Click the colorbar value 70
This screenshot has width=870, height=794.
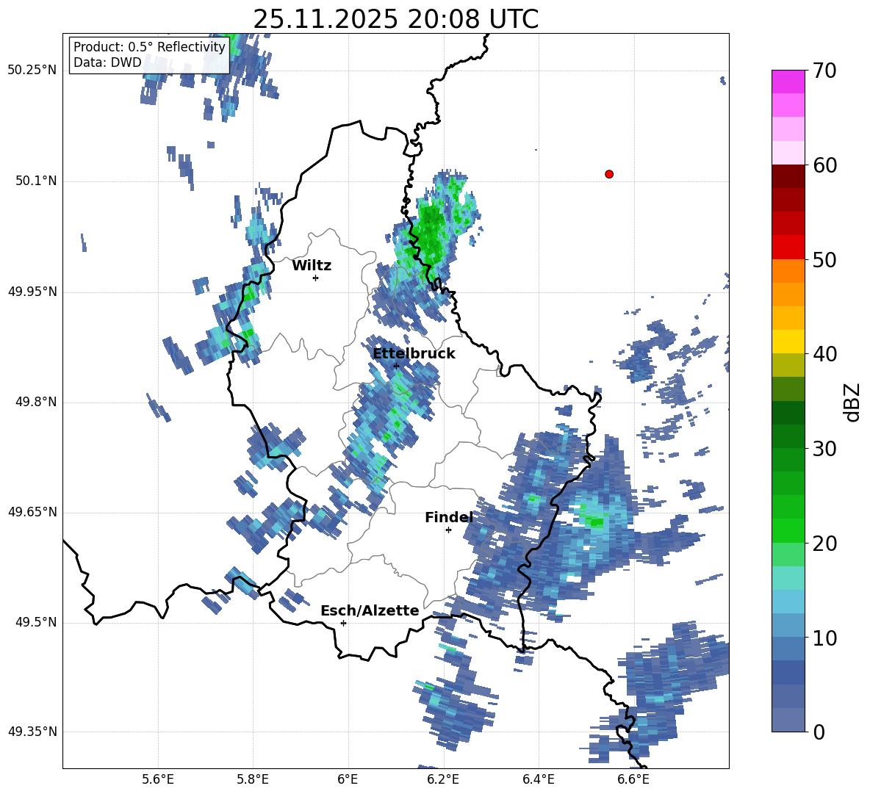pyautogui.click(x=825, y=71)
